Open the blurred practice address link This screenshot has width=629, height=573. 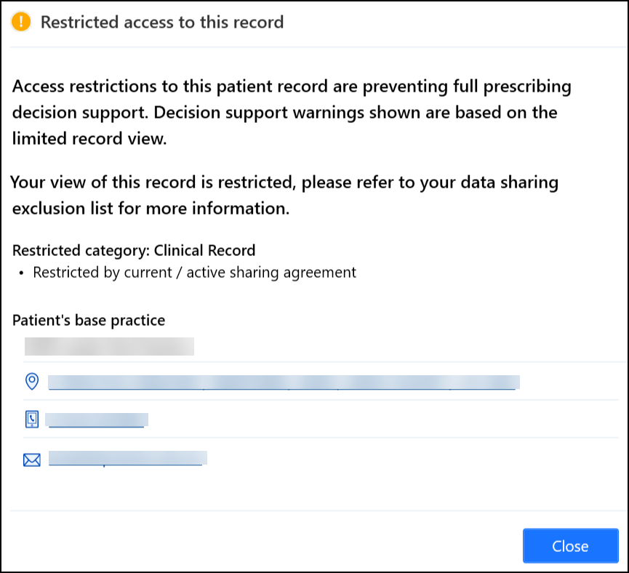(x=282, y=382)
